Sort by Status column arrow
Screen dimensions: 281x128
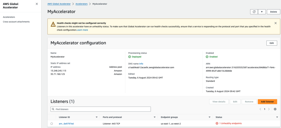click(277, 117)
